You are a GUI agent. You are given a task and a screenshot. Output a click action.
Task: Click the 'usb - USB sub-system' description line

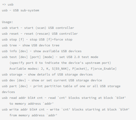pyautogui.click(x=20, y=10)
